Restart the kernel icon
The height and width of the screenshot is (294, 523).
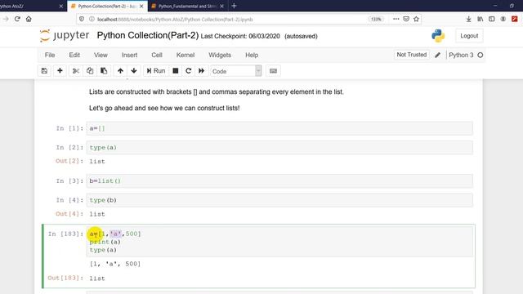click(189, 71)
